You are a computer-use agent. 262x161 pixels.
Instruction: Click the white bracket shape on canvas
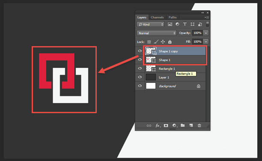70,100
